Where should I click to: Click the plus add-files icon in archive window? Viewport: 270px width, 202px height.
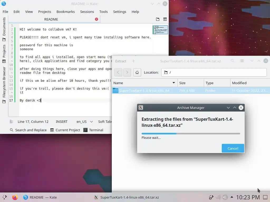pos(133,61)
